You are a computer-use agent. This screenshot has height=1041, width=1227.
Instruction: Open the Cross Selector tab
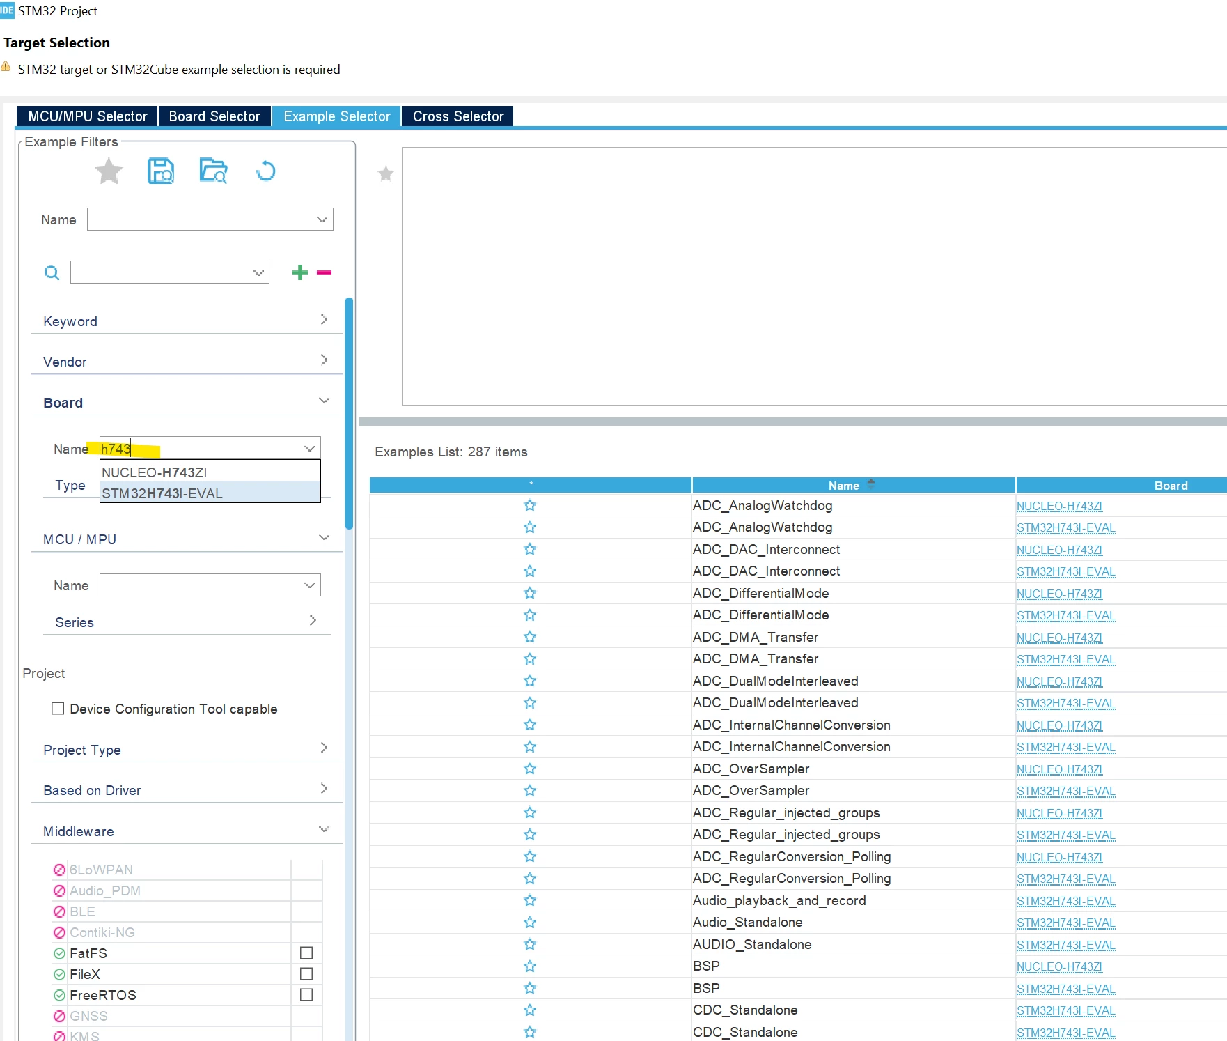tap(458, 116)
